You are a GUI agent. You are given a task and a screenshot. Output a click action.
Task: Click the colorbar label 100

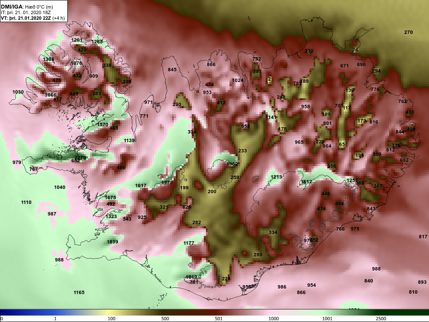point(112,319)
